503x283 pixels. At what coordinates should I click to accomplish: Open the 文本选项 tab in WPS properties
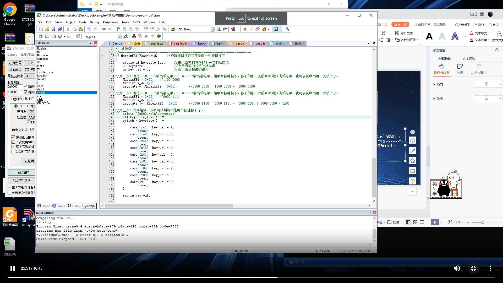469,59
